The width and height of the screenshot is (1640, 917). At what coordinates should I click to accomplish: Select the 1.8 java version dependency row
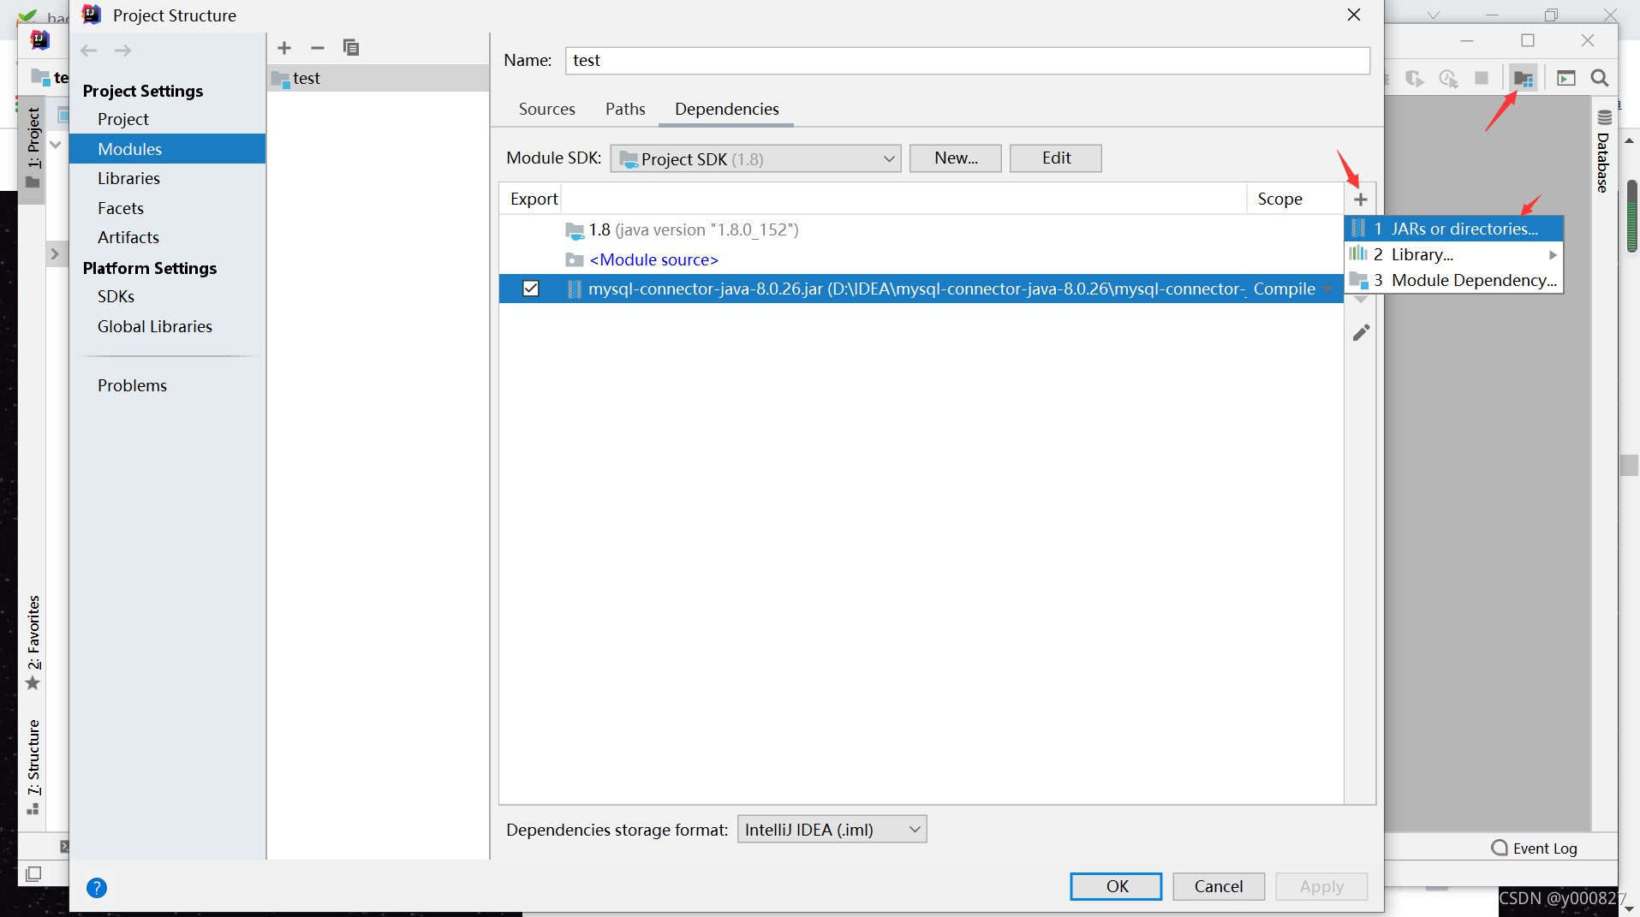click(x=921, y=230)
